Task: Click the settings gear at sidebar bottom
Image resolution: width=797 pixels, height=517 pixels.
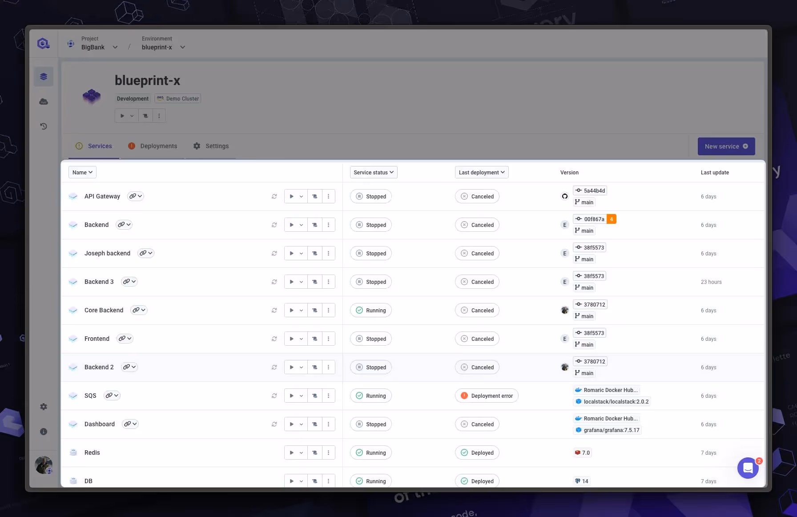Action: 43,406
